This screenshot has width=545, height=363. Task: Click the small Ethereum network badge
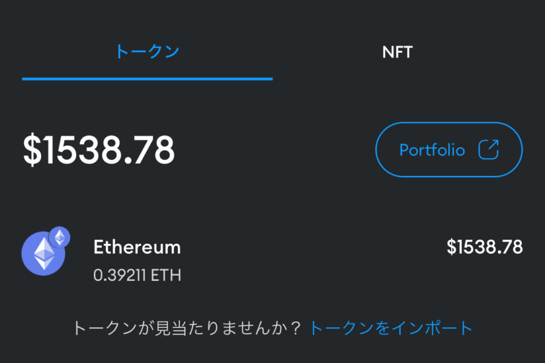point(59,237)
